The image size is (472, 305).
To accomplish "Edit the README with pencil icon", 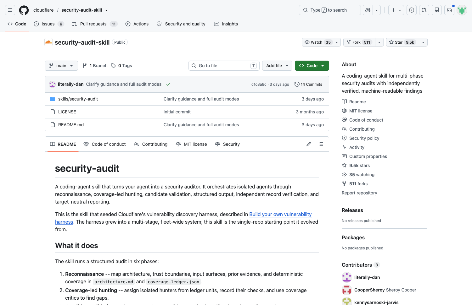I will 309,144.
